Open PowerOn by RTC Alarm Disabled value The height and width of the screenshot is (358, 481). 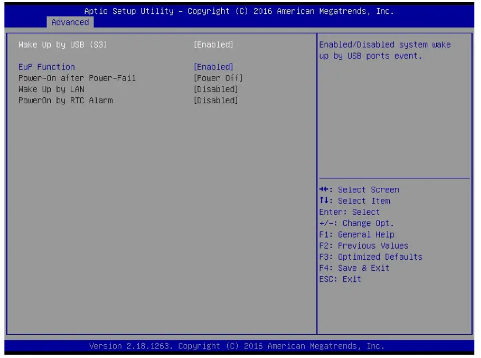[216, 101]
